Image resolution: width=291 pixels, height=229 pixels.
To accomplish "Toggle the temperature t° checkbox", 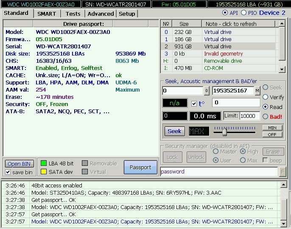I will tap(194, 103).
